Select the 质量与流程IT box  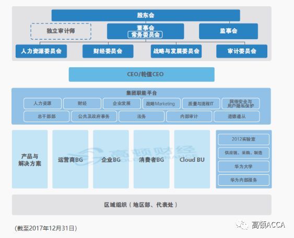coord(201,103)
